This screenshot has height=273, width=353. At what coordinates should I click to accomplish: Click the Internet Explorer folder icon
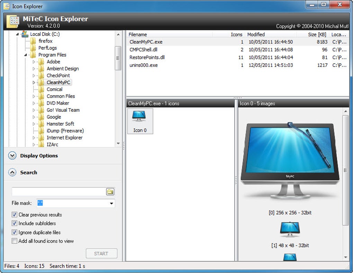point(42,138)
